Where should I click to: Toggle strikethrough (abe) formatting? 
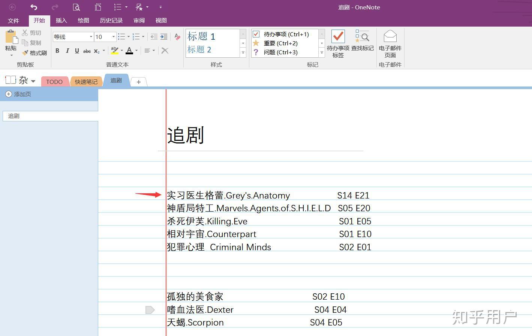87,51
